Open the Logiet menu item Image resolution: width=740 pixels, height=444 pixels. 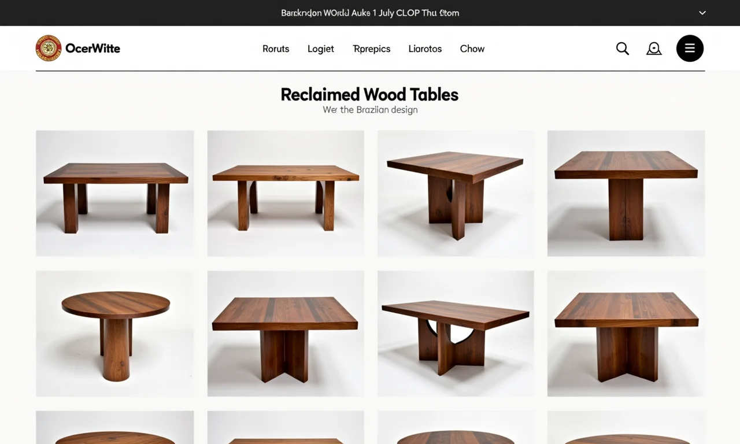pyautogui.click(x=321, y=49)
